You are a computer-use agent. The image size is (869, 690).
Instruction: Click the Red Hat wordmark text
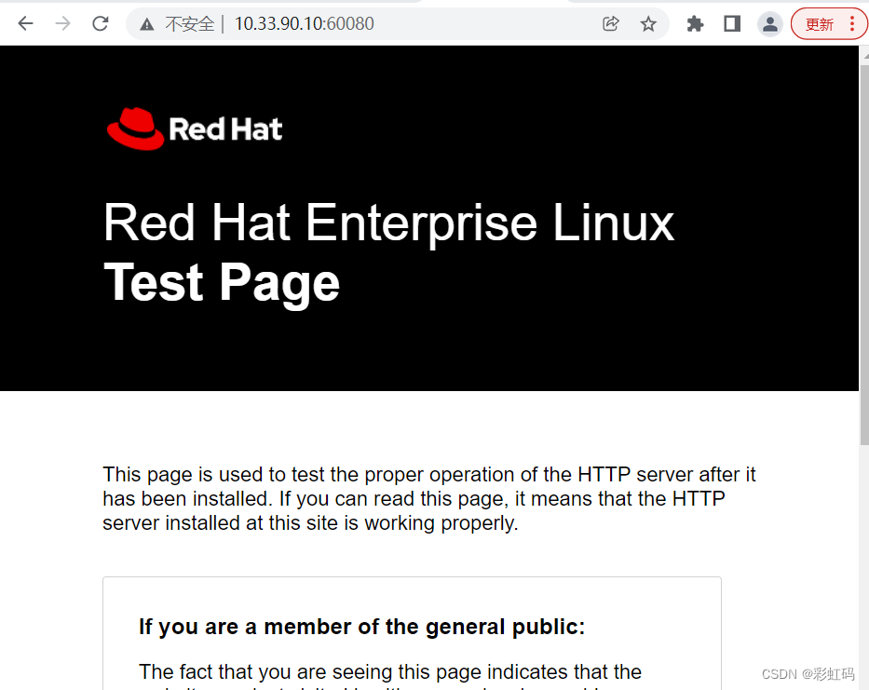click(x=225, y=129)
